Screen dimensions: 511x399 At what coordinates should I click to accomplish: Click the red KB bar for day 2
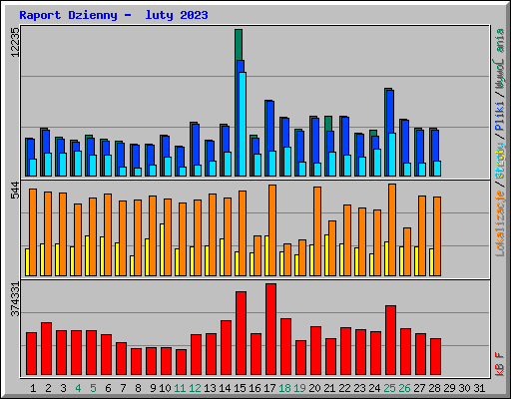click(x=46, y=348)
